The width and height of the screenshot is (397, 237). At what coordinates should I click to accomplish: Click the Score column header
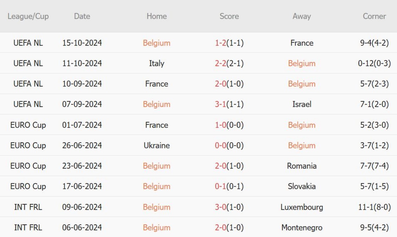pyautogui.click(x=229, y=16)
